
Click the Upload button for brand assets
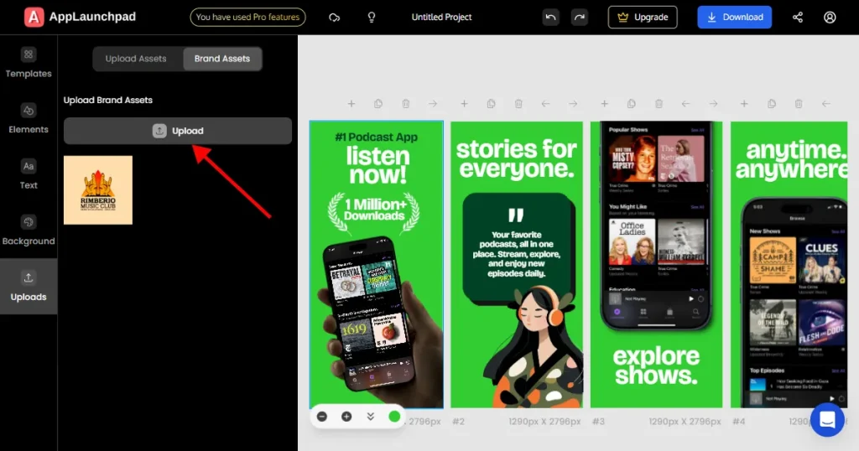[178, 131]
